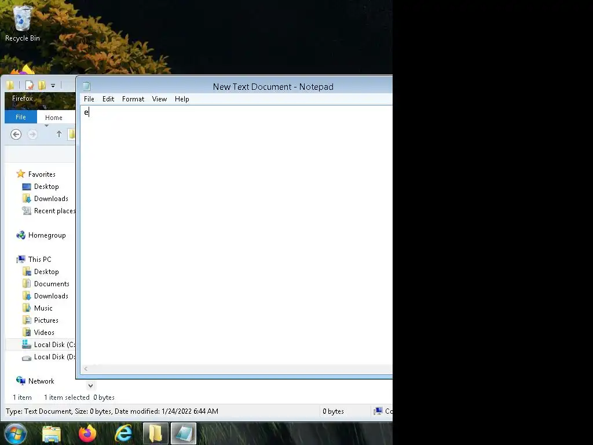Viewport: 593px width, 445px height.
Task: Select Recent places under Favorites
Action: click(54, 211)
